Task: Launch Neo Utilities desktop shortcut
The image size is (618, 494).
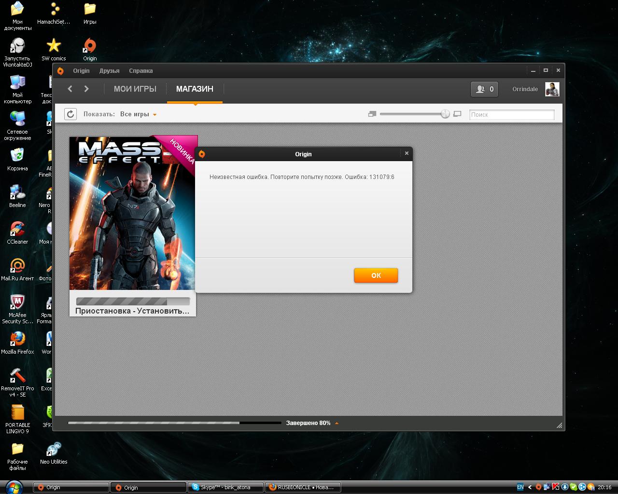Action: pyautogui.click(x=54, y=453)
